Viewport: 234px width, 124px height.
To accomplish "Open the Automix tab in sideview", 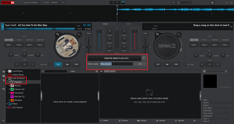I will pos(161,121).
